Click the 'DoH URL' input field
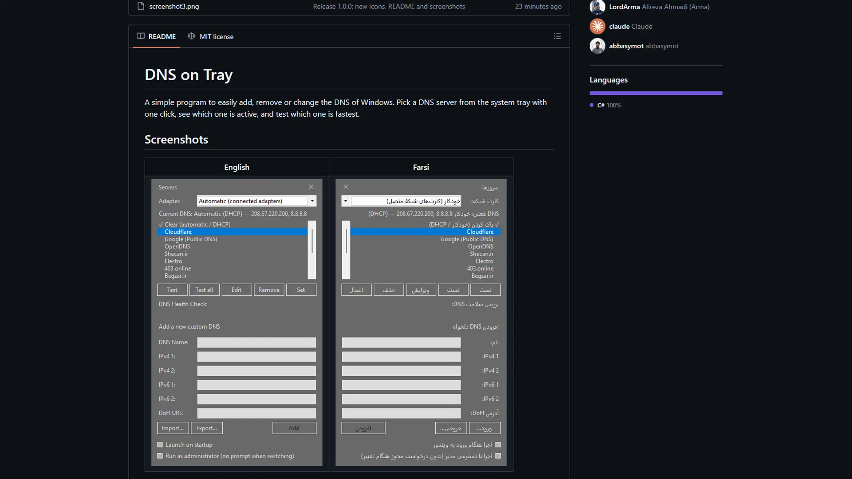 (x=256, y=413)
